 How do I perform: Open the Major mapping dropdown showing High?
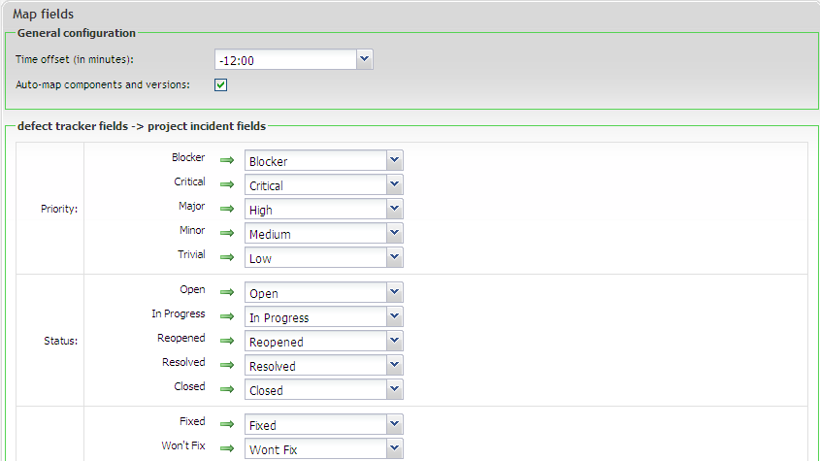pyautogui.click(x=394, y=209)
